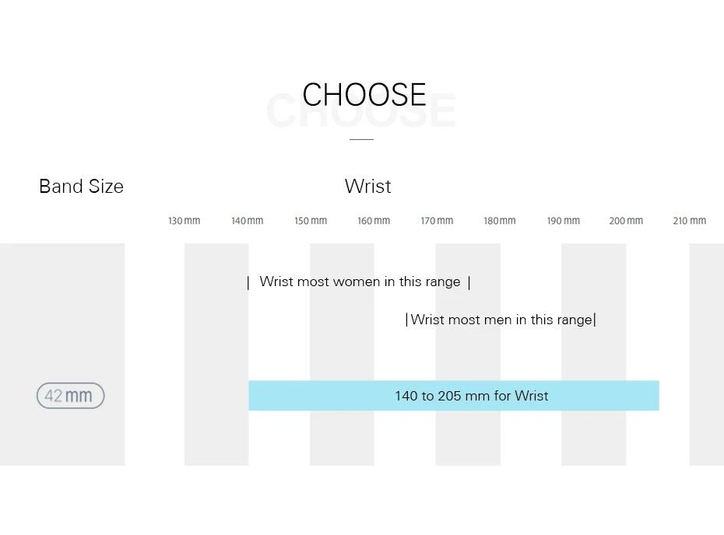Select the 190 mm scale mark
Image resolution: width=724 pixels, height=535 pixels.
click(563, 221)
